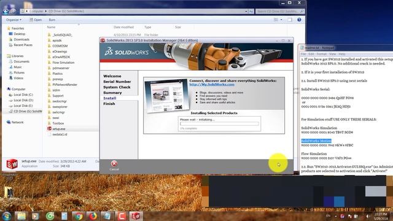
Task: Open the Edit menu in Notepad
Action: [x=311, y=54]
